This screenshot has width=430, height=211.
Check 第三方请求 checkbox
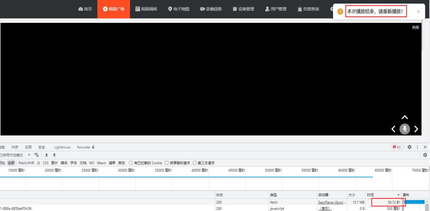195,163
